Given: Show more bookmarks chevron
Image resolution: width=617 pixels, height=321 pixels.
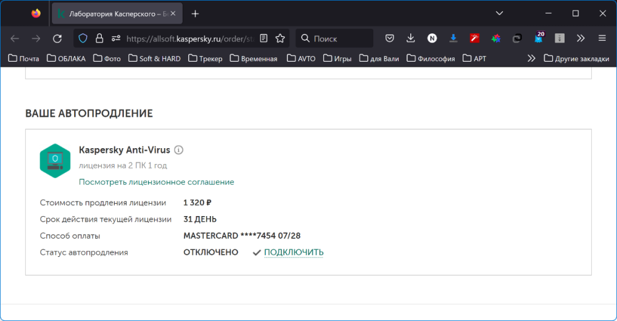Looking at the screenshot, I should point(532,58).
